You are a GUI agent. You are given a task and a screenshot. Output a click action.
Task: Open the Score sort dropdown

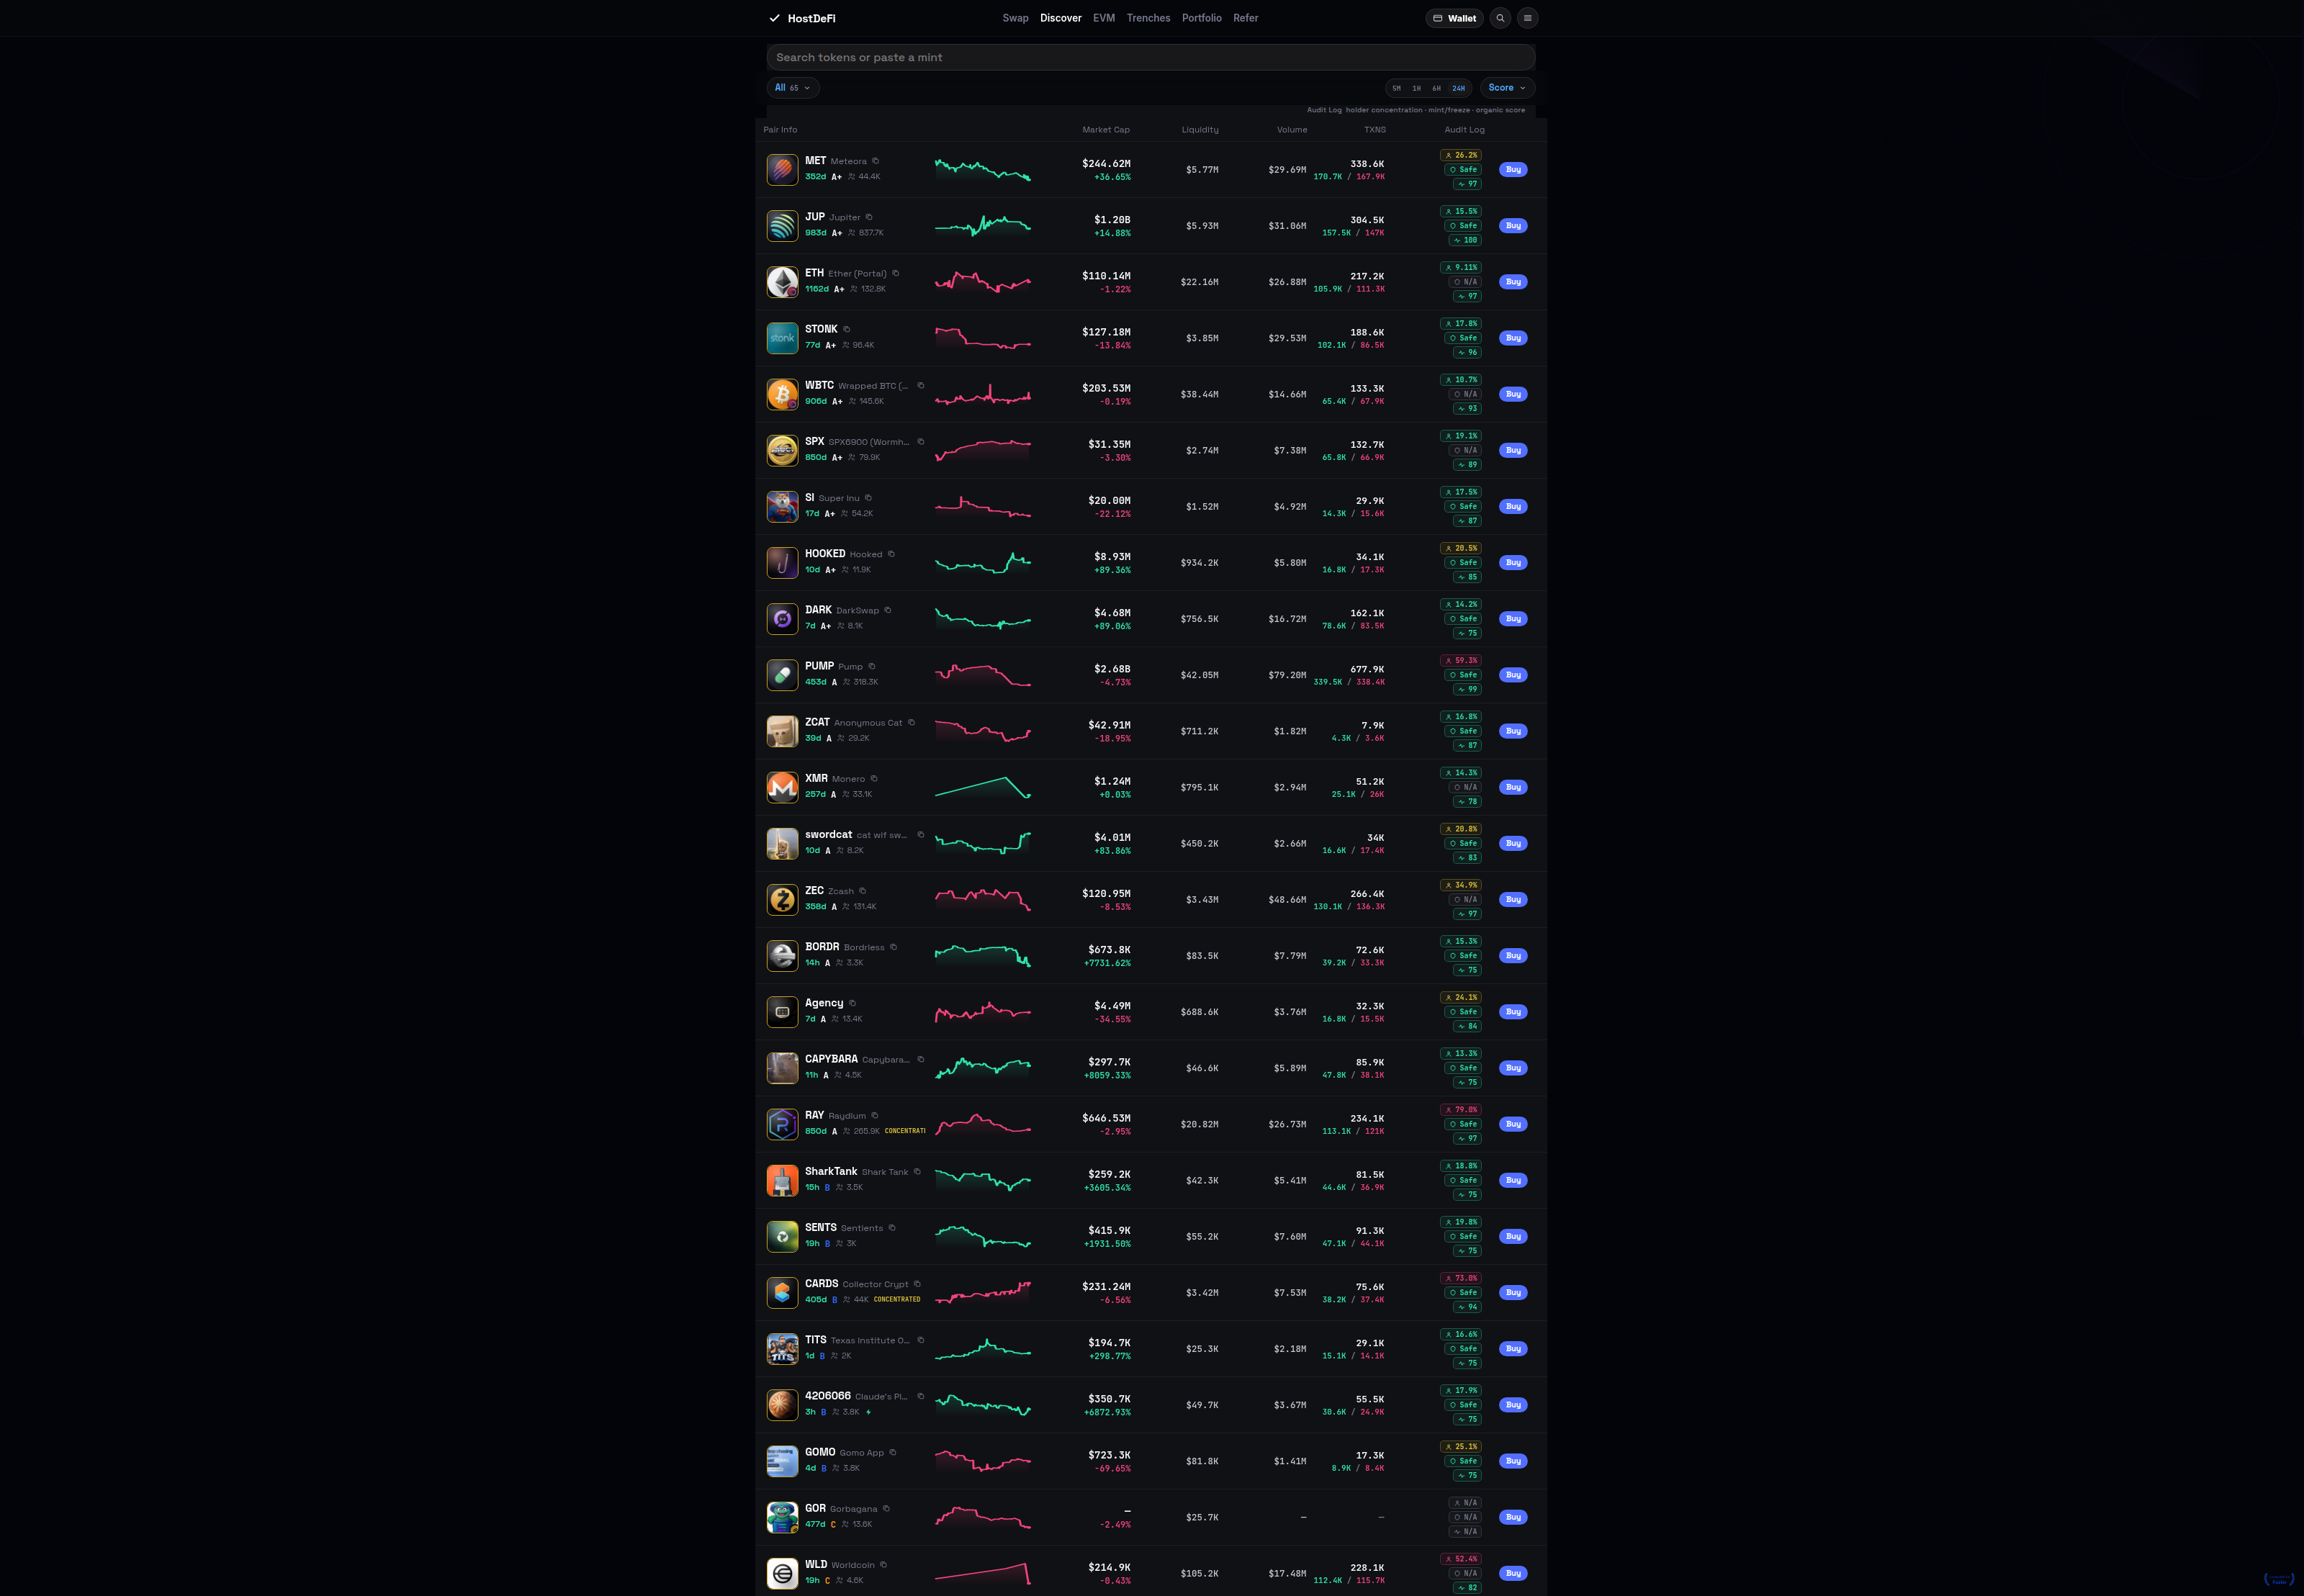click(1507, 88)
